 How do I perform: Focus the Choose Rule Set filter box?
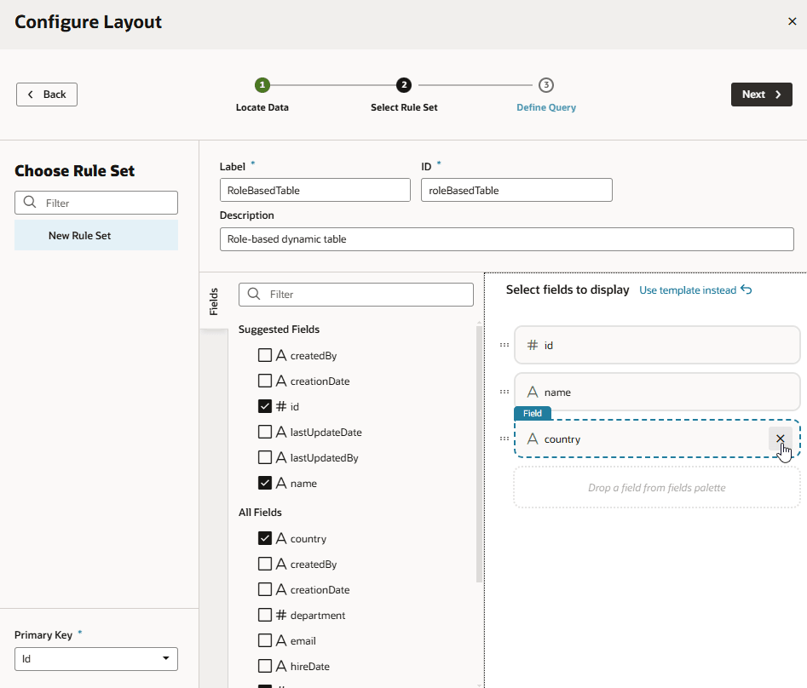(96, 203)
